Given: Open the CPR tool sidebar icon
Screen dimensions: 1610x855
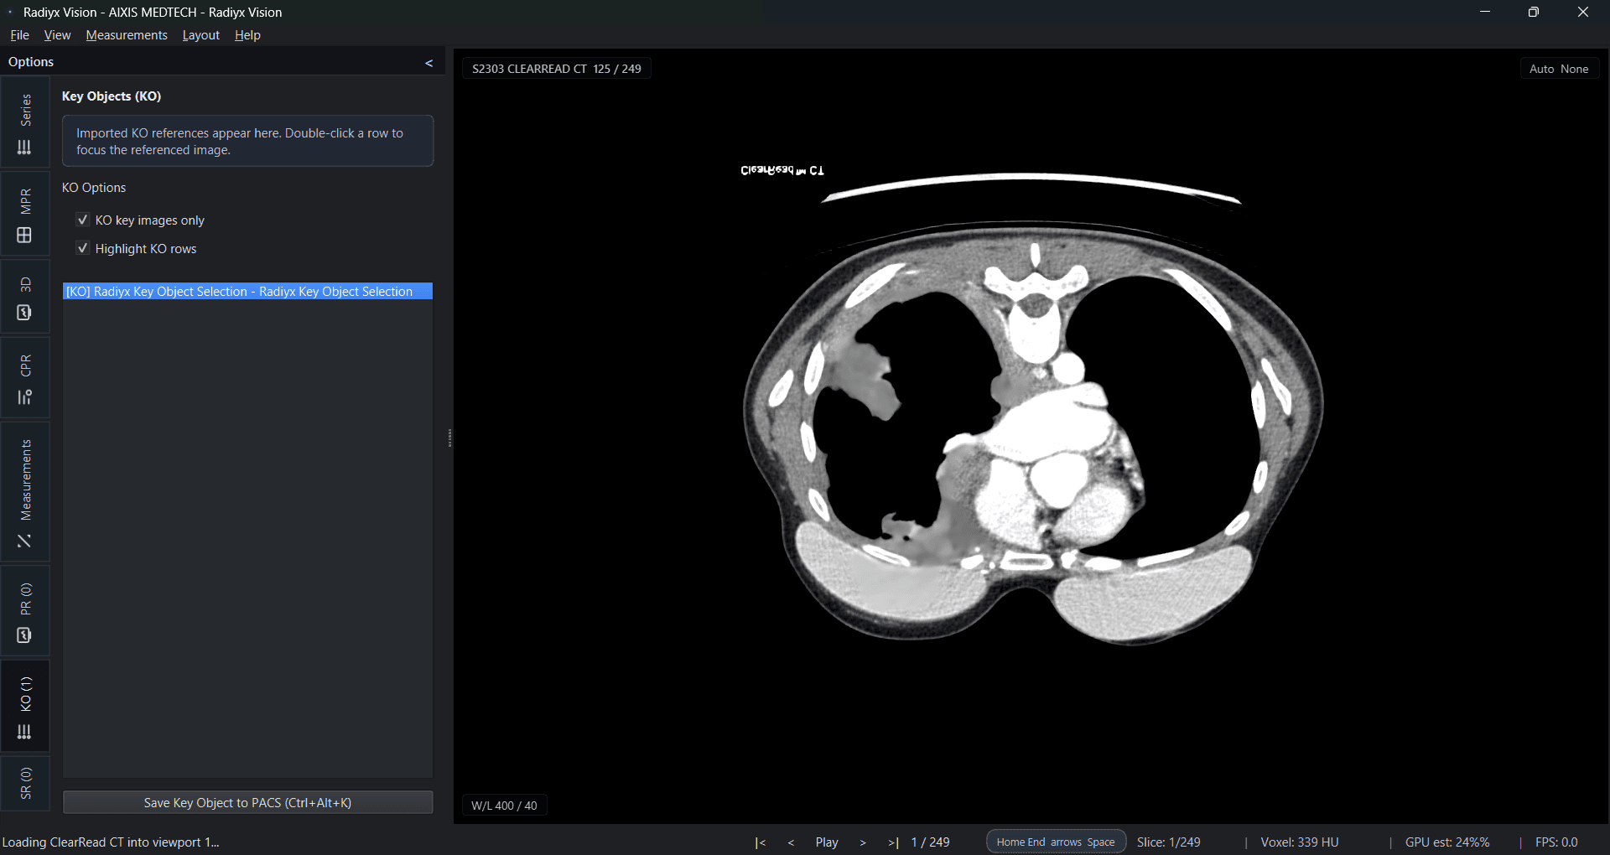Looking at the screenshot, I should (24, 397).
